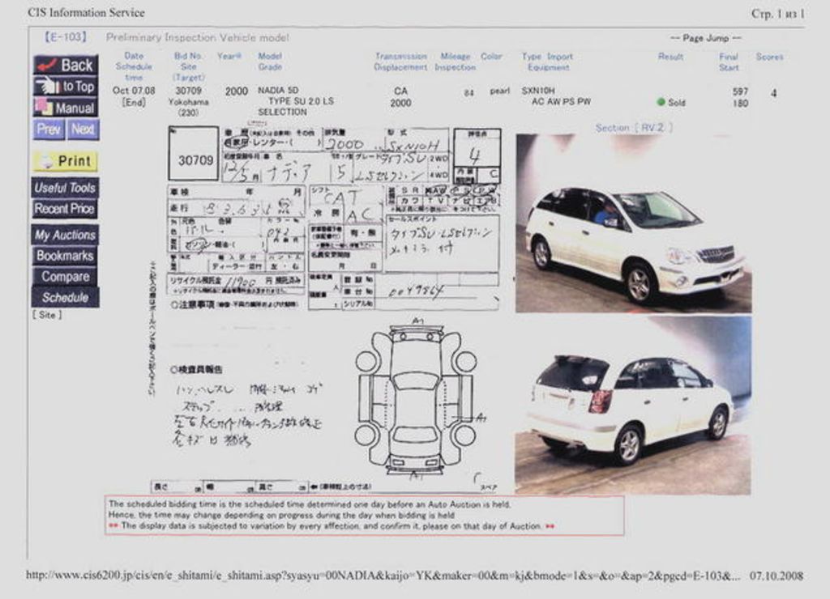Open My Auctions in the sidebar
Viewport: 830px width, 599px height.
[65, 235]
